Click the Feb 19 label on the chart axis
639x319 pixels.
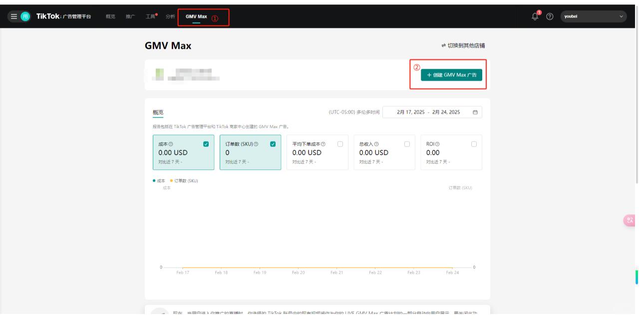260,273
